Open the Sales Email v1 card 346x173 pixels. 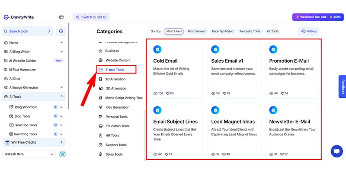coord(234,70)
